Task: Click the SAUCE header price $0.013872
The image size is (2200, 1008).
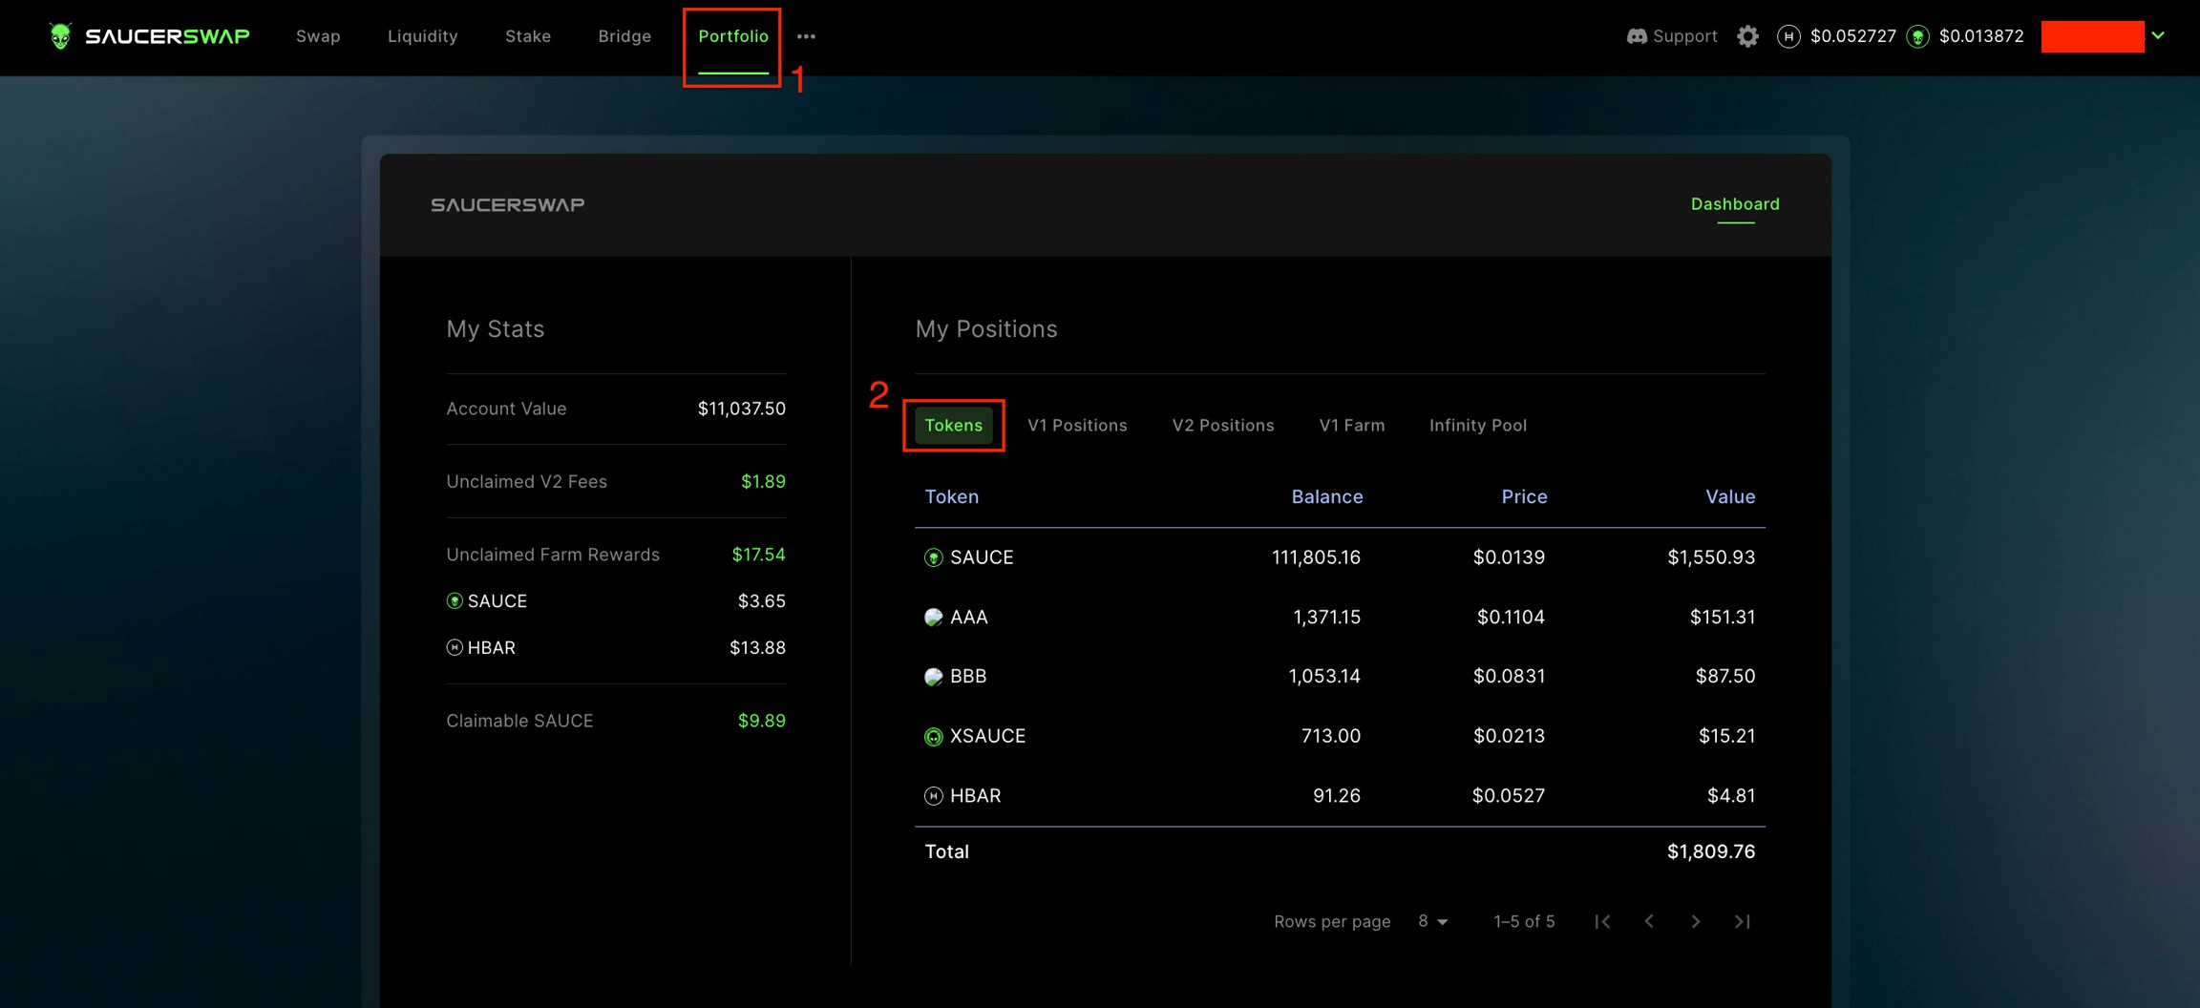Action: (1981, 36)
